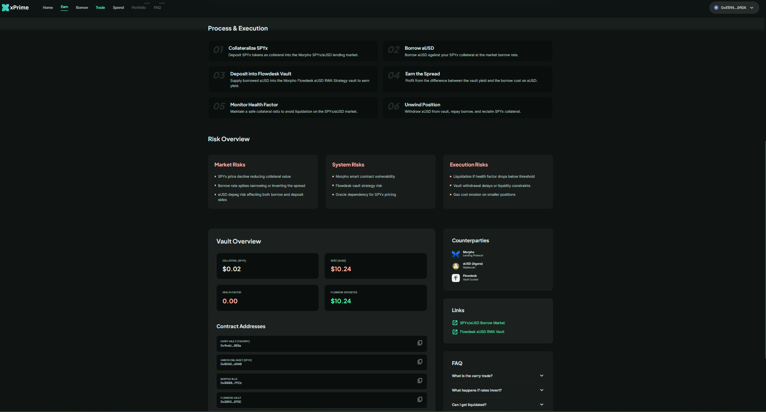
Task: Click the Flowdesk Vault address 0x3240...2F0C
Action: pos(231,402)
